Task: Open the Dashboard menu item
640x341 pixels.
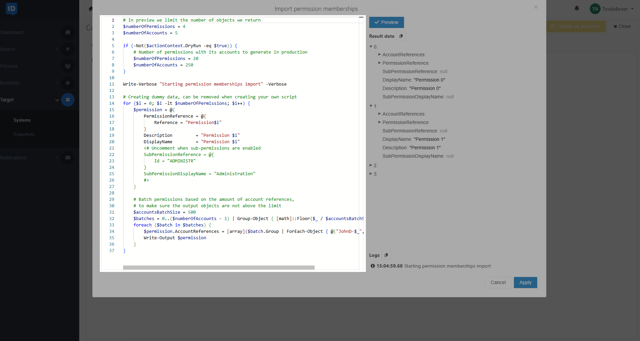Action: 12,32
